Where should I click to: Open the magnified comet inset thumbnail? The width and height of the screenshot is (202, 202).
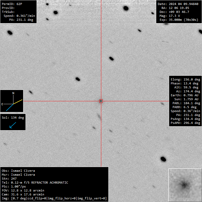(x=185, y=185)
